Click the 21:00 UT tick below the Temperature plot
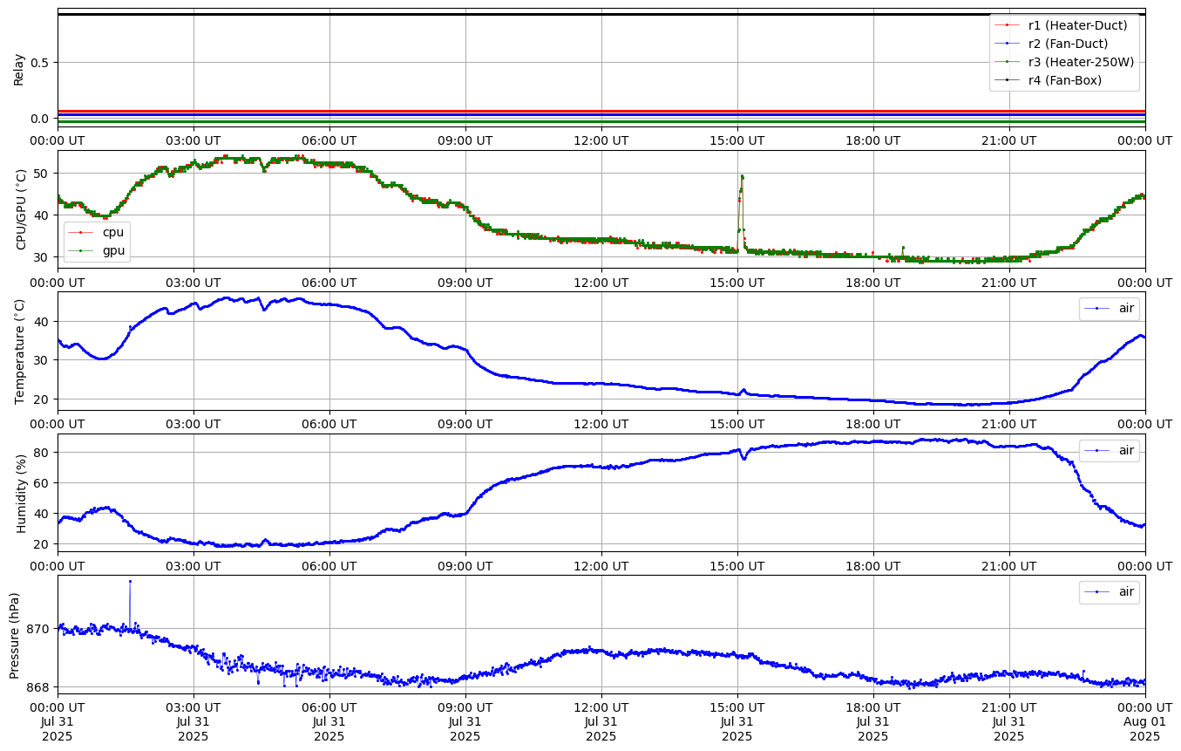 (x=1009, y=423)
